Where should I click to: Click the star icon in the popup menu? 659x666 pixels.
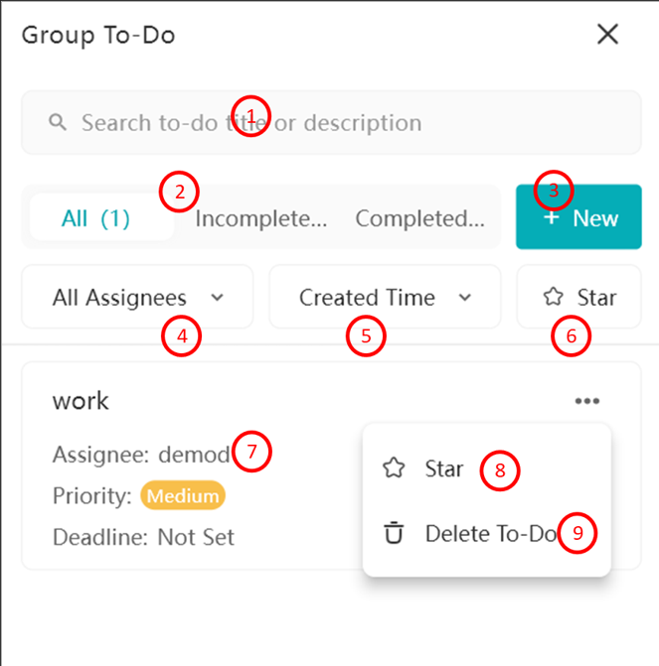pos(394,468)
